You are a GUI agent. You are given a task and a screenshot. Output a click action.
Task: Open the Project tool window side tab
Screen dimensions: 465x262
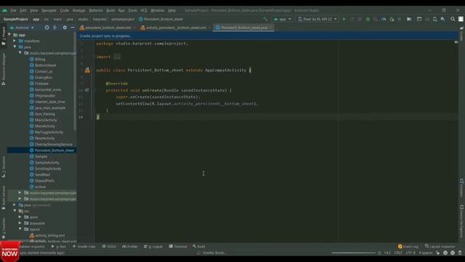click(4, 36)
